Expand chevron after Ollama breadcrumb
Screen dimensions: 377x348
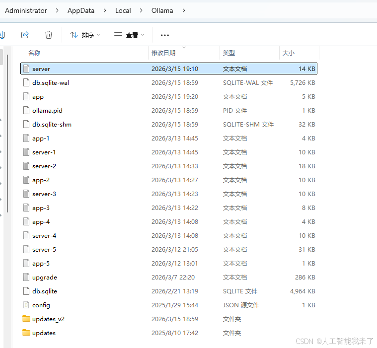coord(184,10)
